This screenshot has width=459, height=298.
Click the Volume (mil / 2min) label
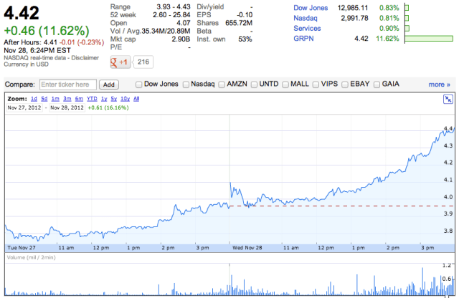[32, 258]
